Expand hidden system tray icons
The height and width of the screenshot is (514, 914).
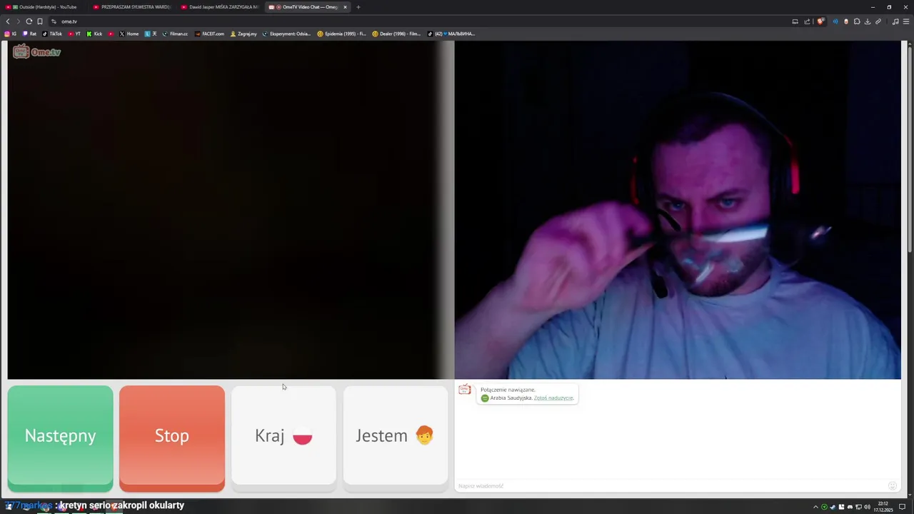click(816, 507)
